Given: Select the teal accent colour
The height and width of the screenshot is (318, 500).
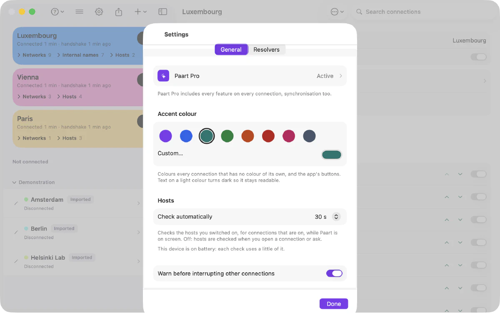Looking at the screenshot, I should pyautogui.click(x=207, y=136).
